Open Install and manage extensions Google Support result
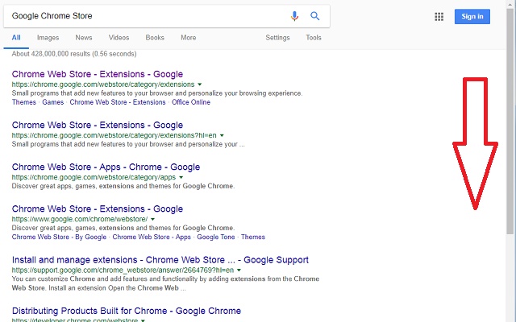 [160, 260]
